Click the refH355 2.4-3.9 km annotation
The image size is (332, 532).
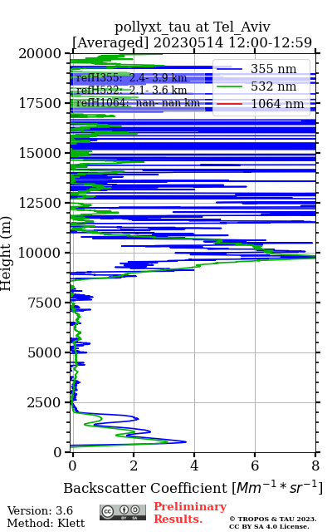132,78
